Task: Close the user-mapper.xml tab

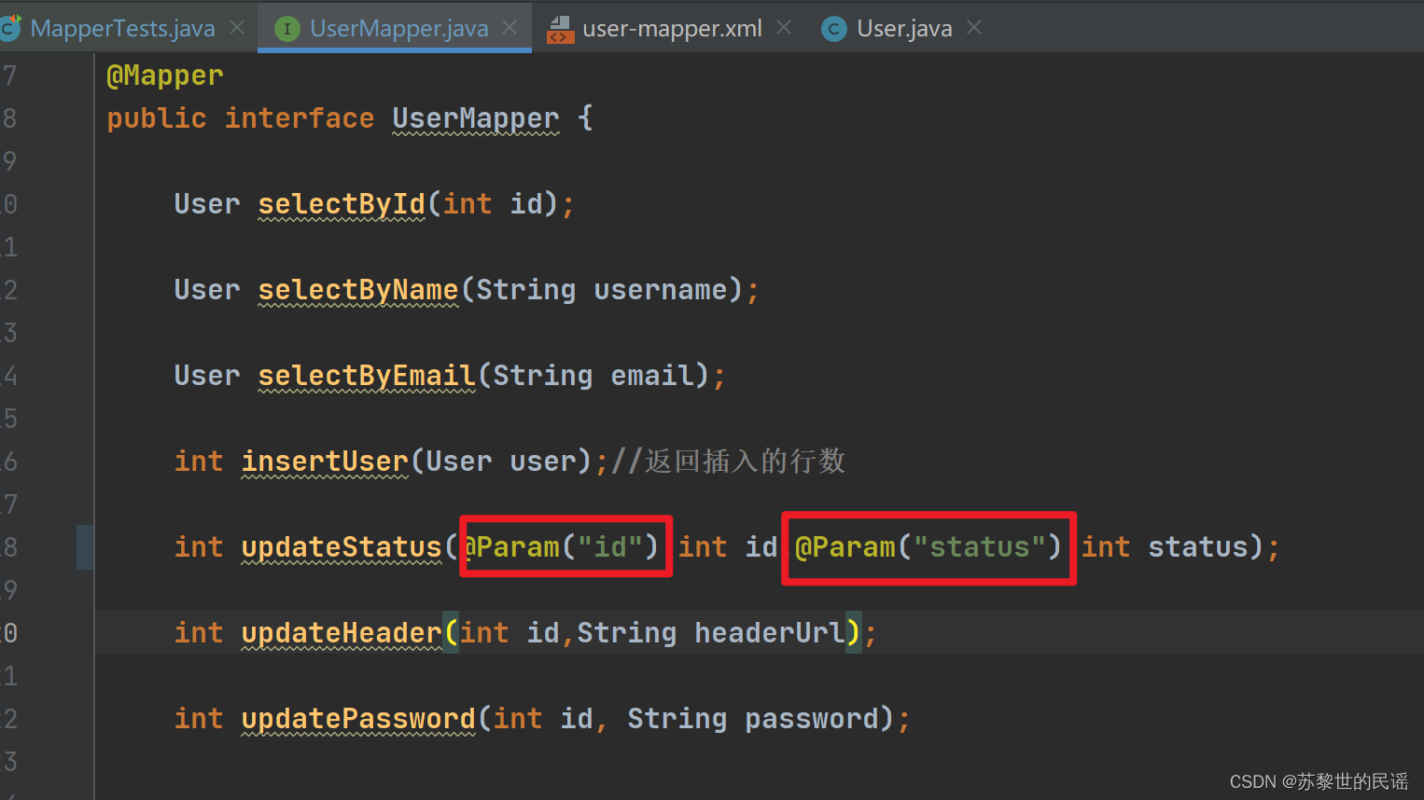Action: pyautogui.click(x=785, y=27)
